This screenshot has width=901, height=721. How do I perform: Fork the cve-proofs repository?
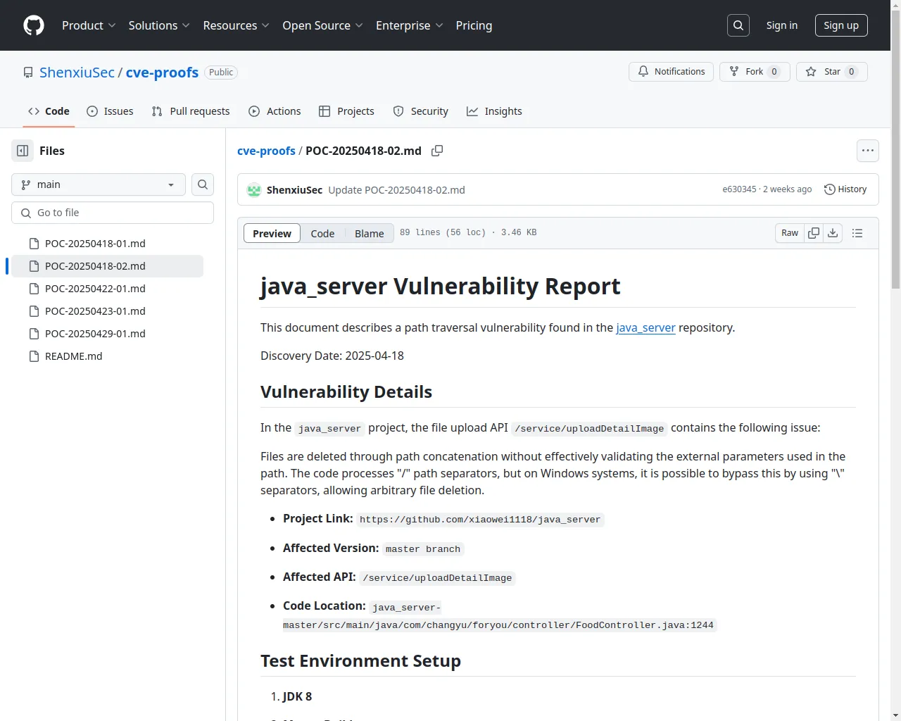[755, 72]
